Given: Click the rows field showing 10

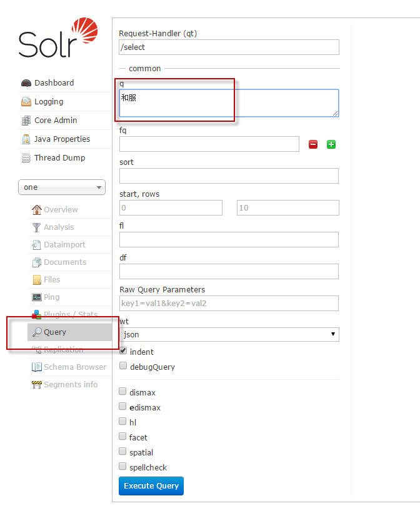Looking at the screenshot, I should 288,208.
